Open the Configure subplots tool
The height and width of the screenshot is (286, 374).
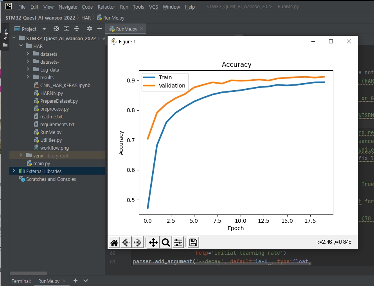coord(178,242)
